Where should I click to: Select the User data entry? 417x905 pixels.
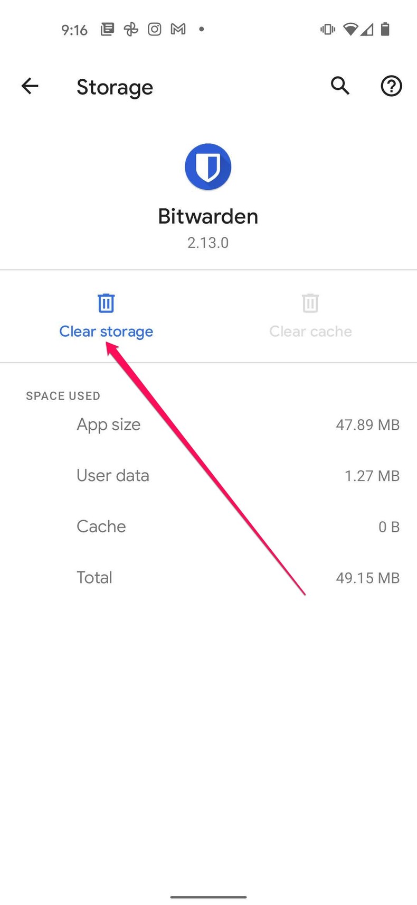[208, 475]
